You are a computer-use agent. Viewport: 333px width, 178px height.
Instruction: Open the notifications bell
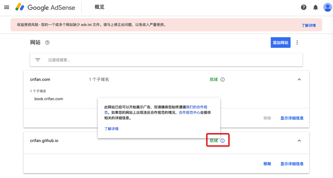click(316, 7)
